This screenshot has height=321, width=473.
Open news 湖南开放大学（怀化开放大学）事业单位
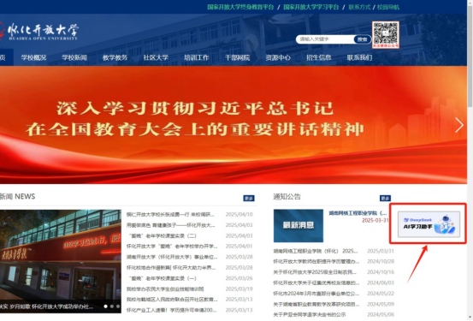[172, 257]
